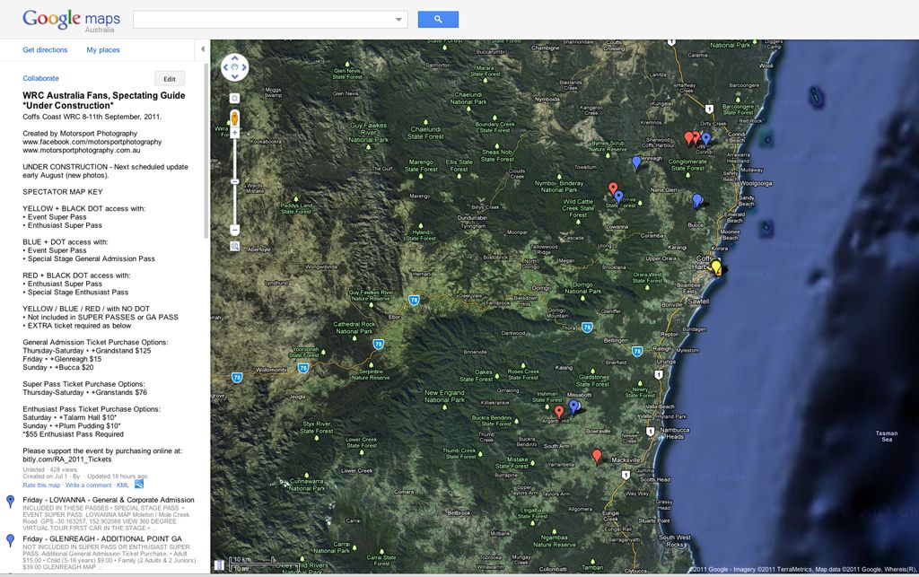The image size is (919, 577).
Task: Zoom out with the minus button
Action: click(x=234, y=231)
